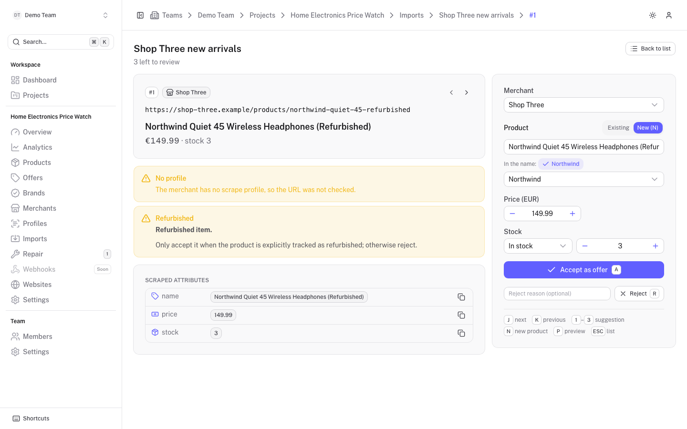Viewport: 687px width, 429px height.
Task: Navigate to Products in sidebar
Action: (x=61, y=163)
